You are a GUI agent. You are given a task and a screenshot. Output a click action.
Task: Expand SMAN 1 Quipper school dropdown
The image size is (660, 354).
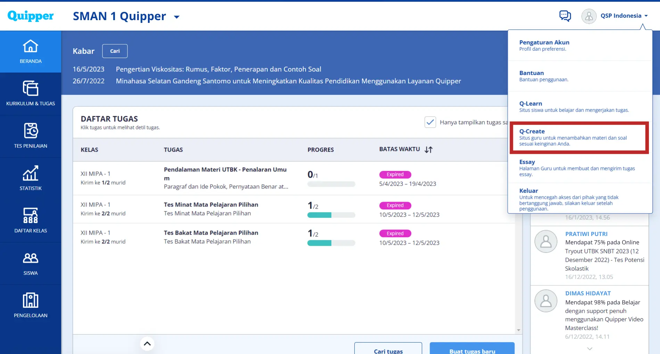pyautogui.click(x=177, y=17)
